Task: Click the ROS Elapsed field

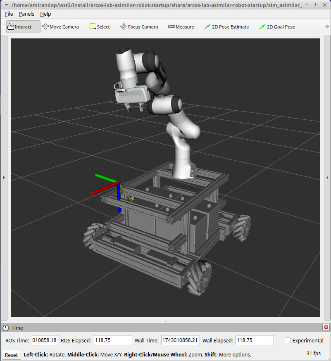Action: coord(113,340)
